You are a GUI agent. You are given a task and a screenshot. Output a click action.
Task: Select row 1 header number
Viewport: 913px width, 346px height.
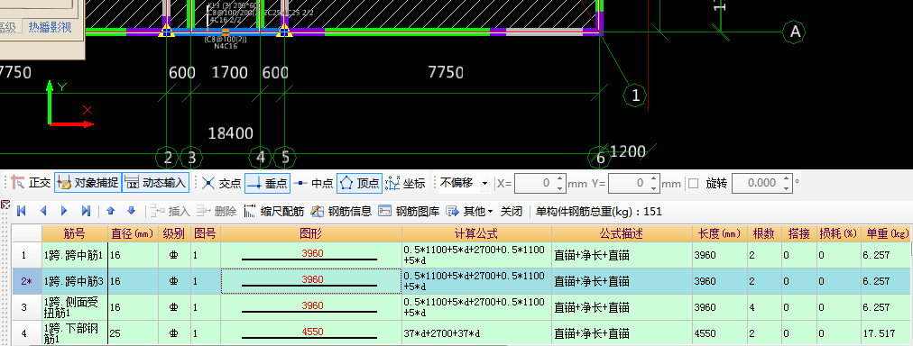pyautogui.click(x=27, y=255)
